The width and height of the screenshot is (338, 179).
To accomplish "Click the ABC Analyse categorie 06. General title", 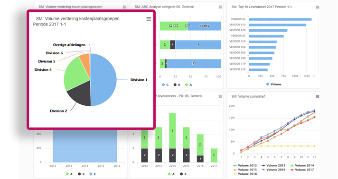I will 164,7.
